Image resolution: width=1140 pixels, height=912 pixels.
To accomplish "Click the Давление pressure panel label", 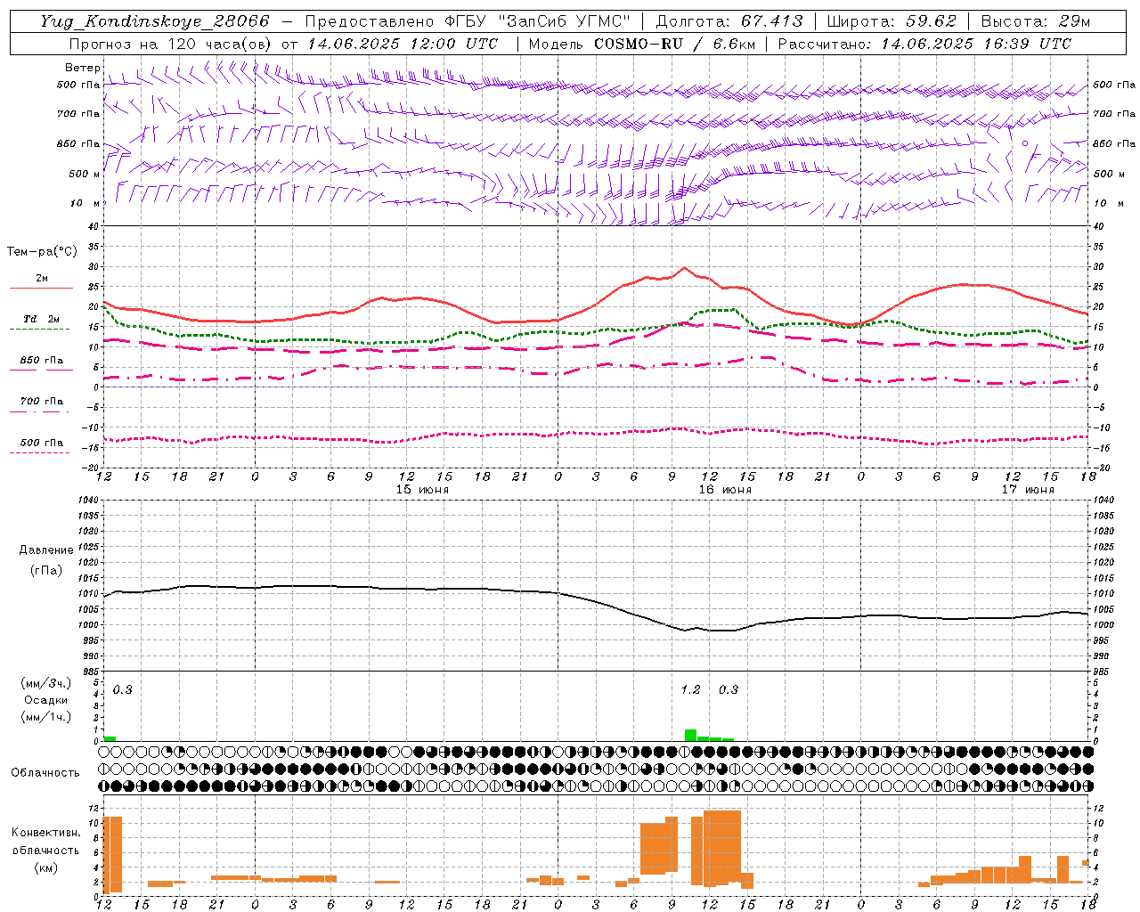I will 46,550.
